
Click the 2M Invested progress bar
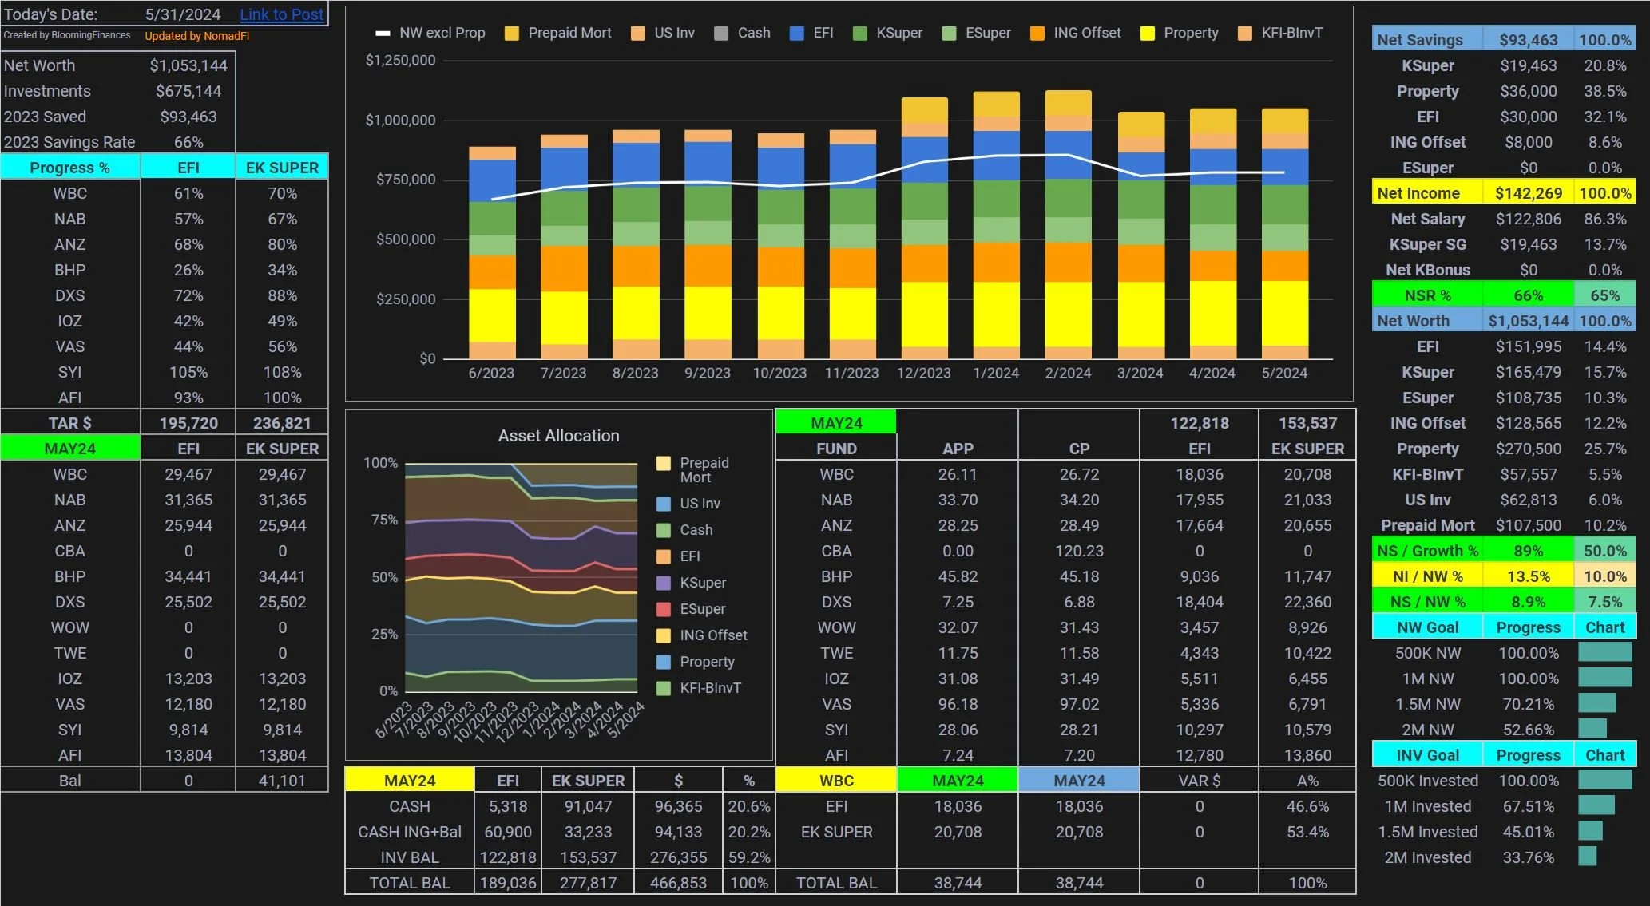pos(1588,857)
